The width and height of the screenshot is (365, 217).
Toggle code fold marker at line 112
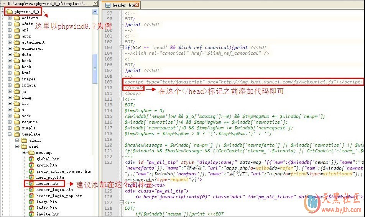(x=122, y=99)
